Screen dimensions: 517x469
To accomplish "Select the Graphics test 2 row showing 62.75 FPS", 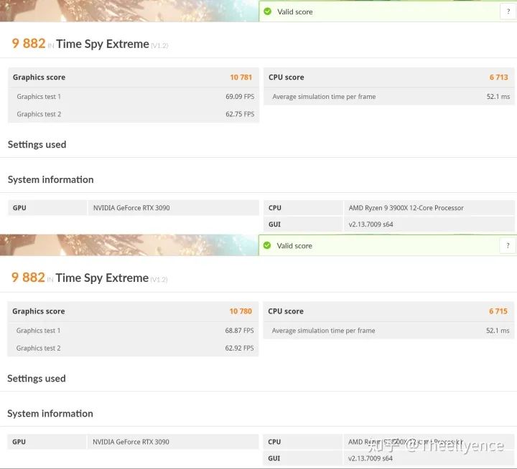I will tap(134, 114).
